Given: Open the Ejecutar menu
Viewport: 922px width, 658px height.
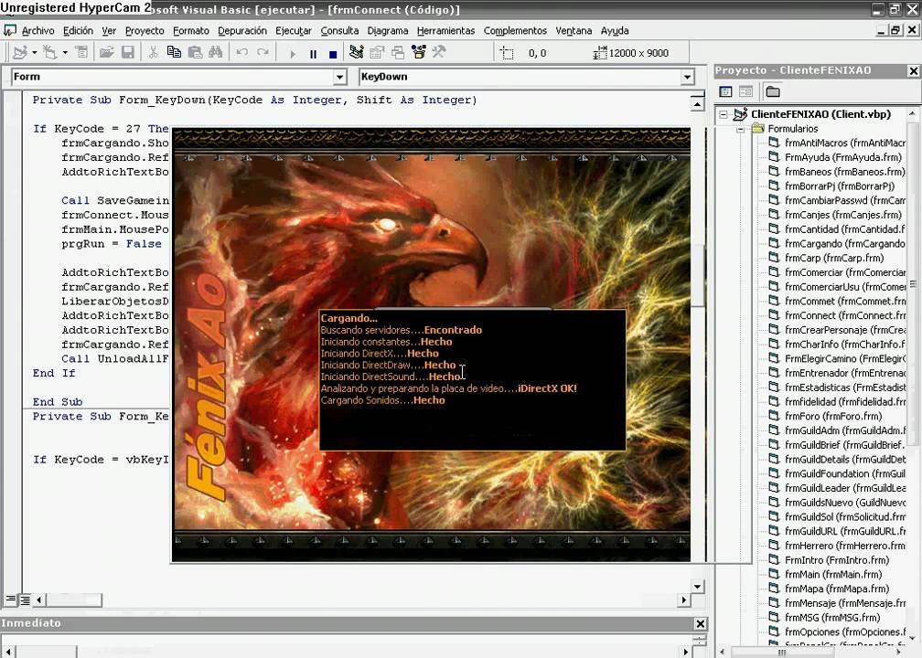Looking at the screenshot, I should coord(294,30).
